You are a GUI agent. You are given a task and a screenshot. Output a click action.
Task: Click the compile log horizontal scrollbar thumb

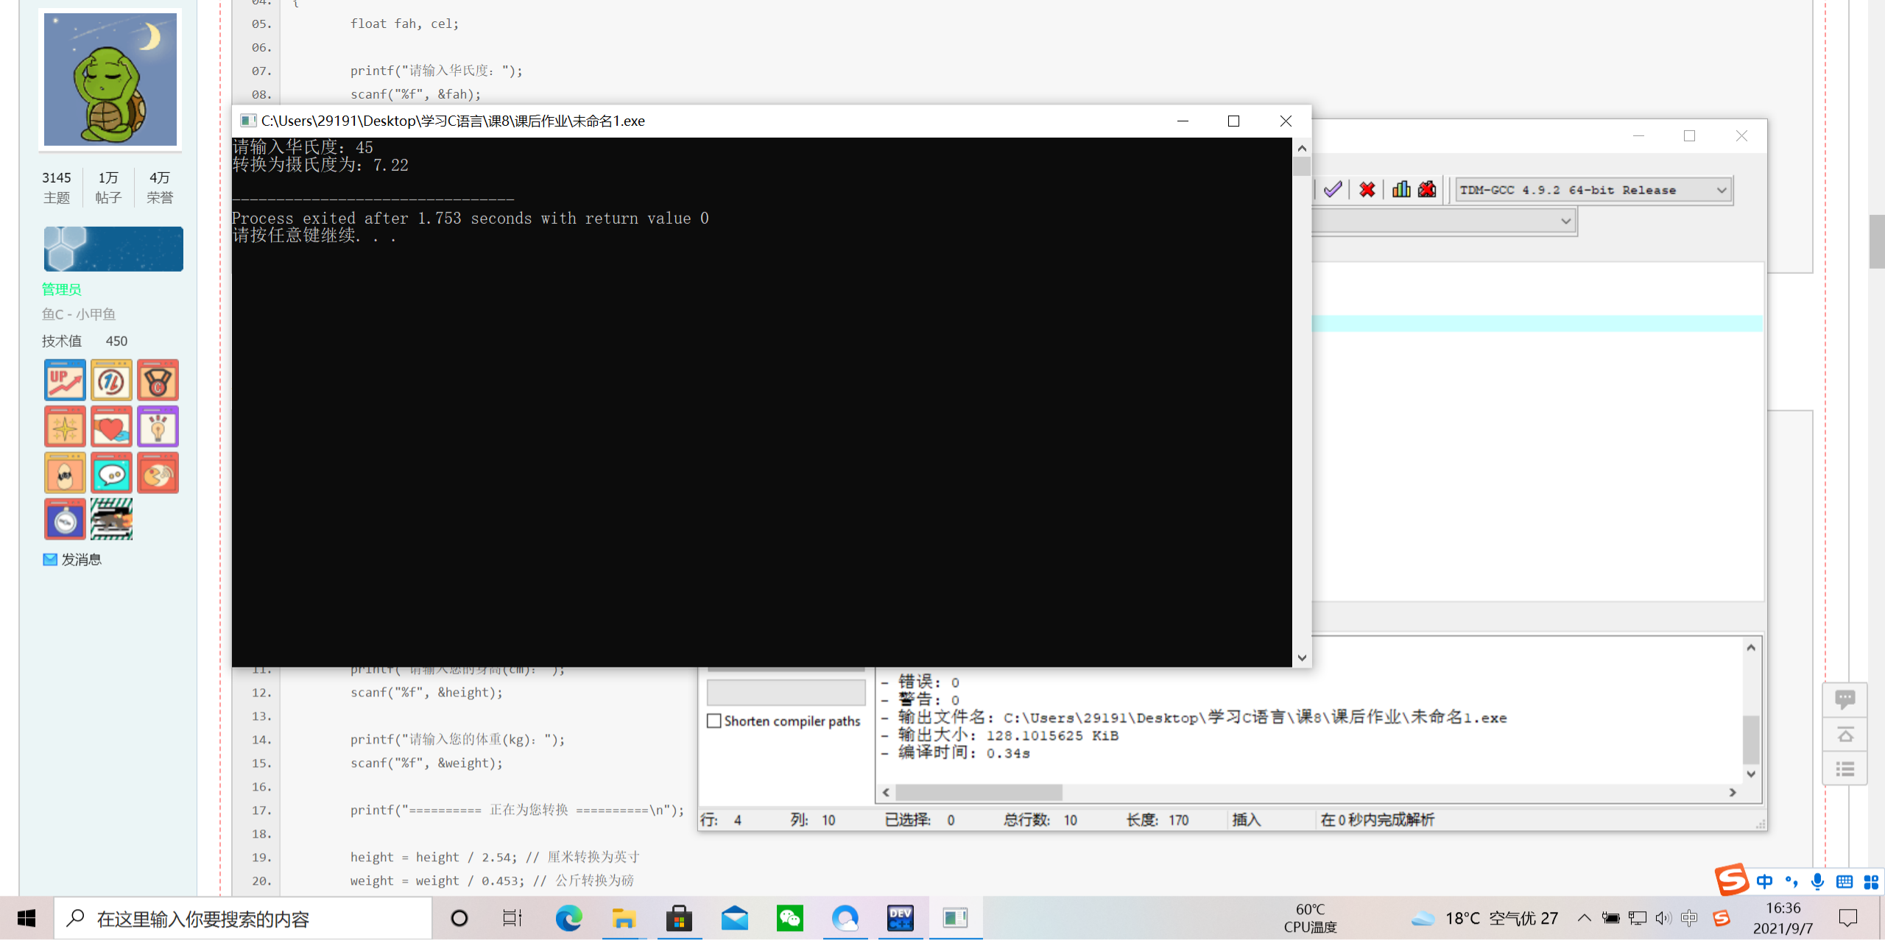979,793
